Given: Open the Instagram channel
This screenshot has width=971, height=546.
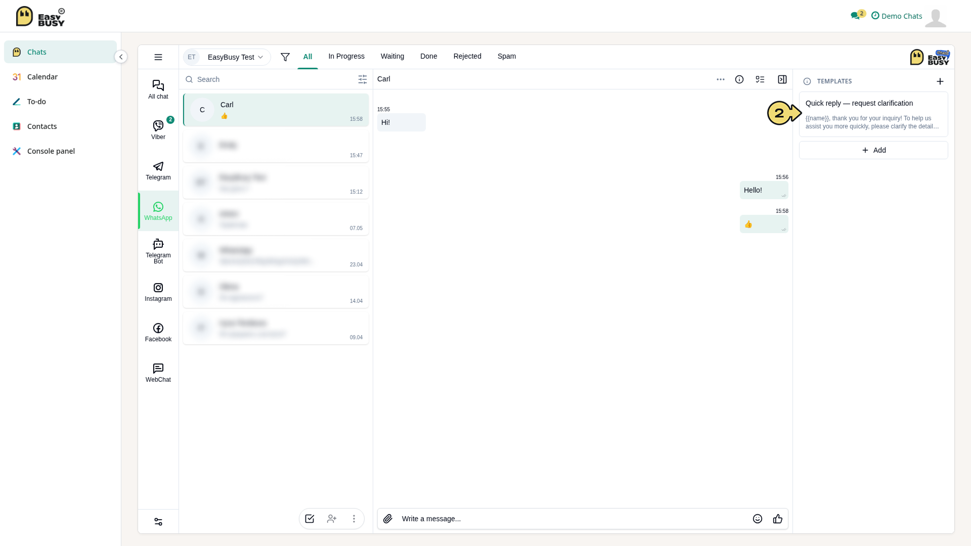Looking at the screenshot, I should (158, 292).
